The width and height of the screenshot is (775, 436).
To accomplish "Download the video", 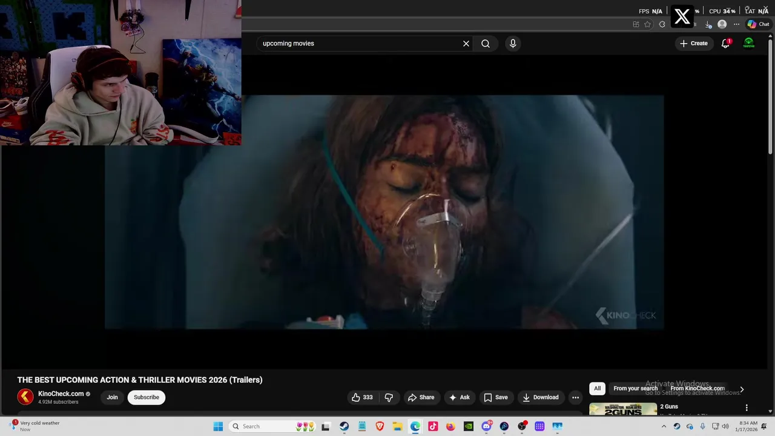I will (541, 397).
